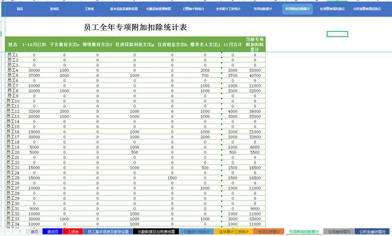Image resolution: width=392 pixels, height=236 pixels.
Task: Switch to the blue 查询页 sheet tab
Action: point(53,232)
